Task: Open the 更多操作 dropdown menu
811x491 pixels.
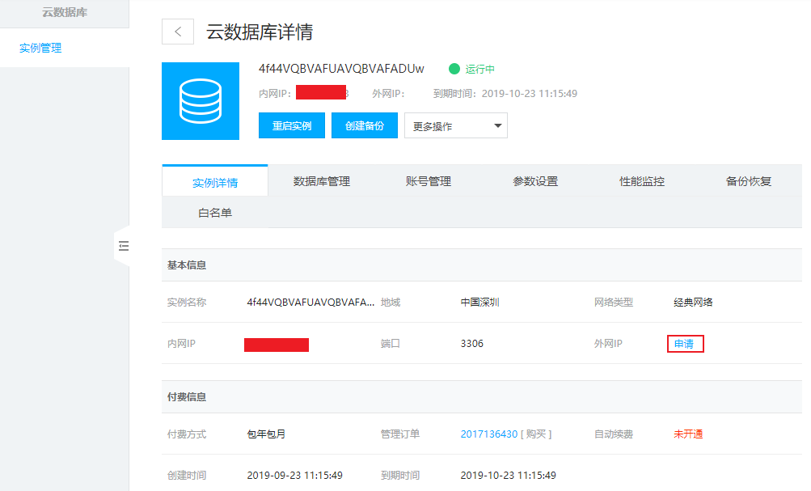Action: 455,126
